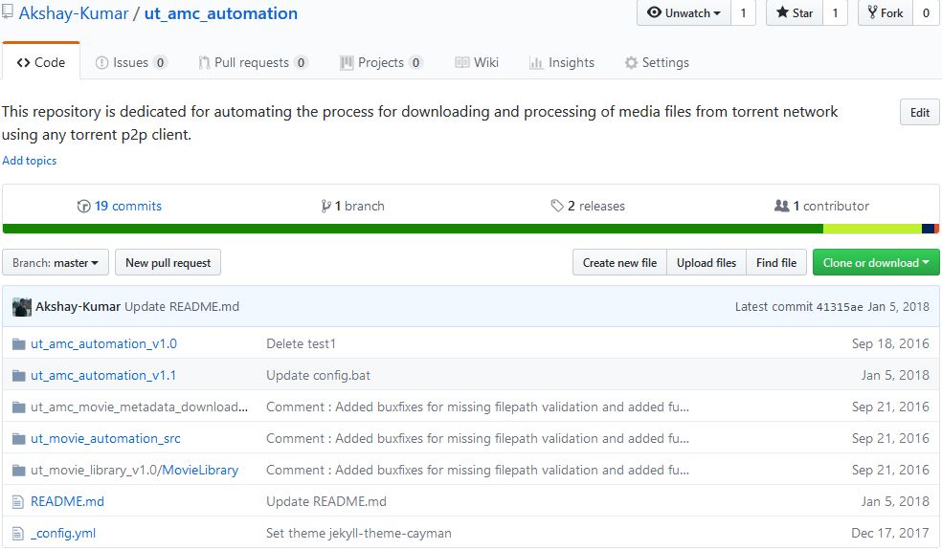
Task: Click the contributor people icon
Action: tap(781, 206)
